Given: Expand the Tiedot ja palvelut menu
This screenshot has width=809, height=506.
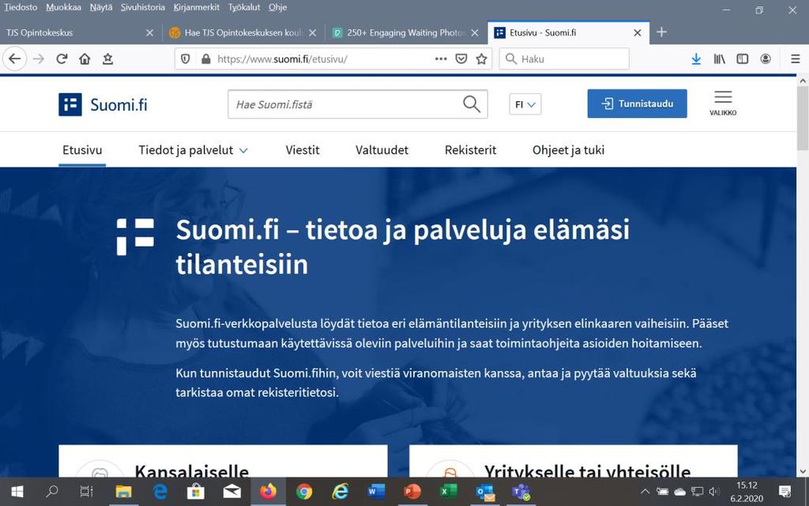Looking at the screenshot, I should pyautogui.click(x=193, y=150).
